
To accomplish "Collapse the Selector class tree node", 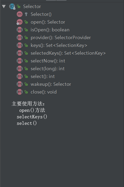I will [x=4, y=6].
